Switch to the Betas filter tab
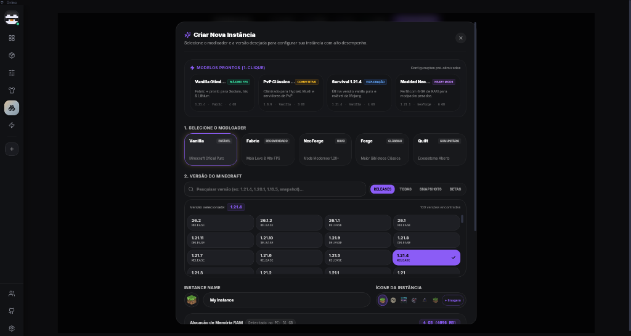Screen dimensions: 631x336 455,189
